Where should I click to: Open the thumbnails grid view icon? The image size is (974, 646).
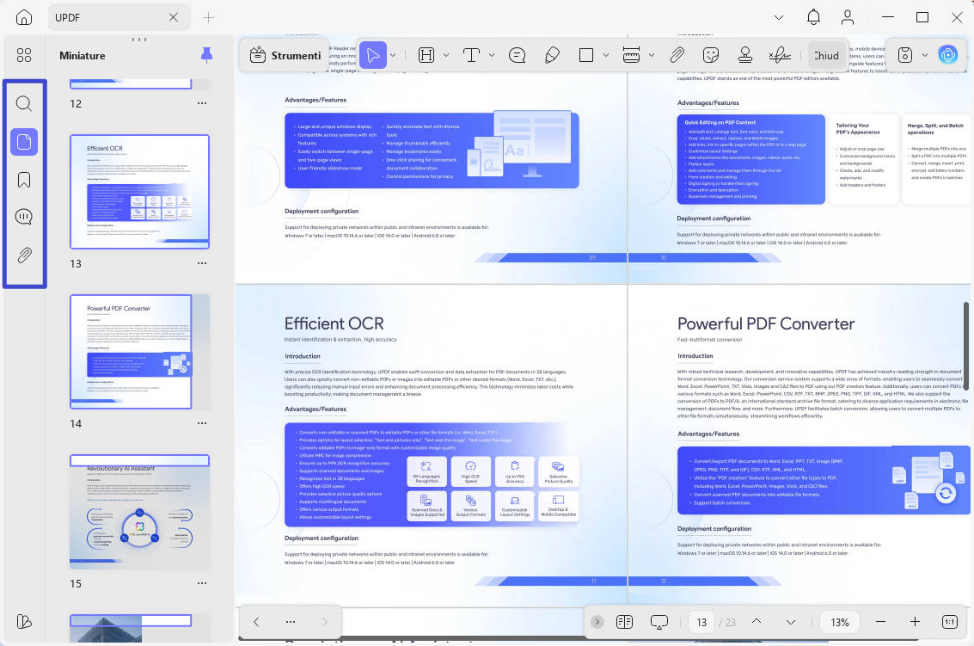[x=23, y=55]
